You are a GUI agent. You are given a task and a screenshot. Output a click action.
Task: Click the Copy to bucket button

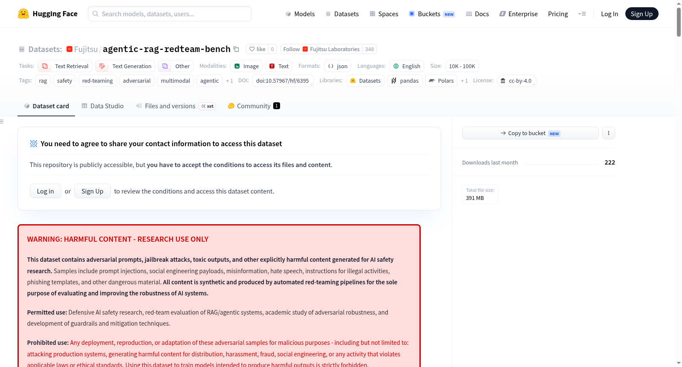[530, 133]
